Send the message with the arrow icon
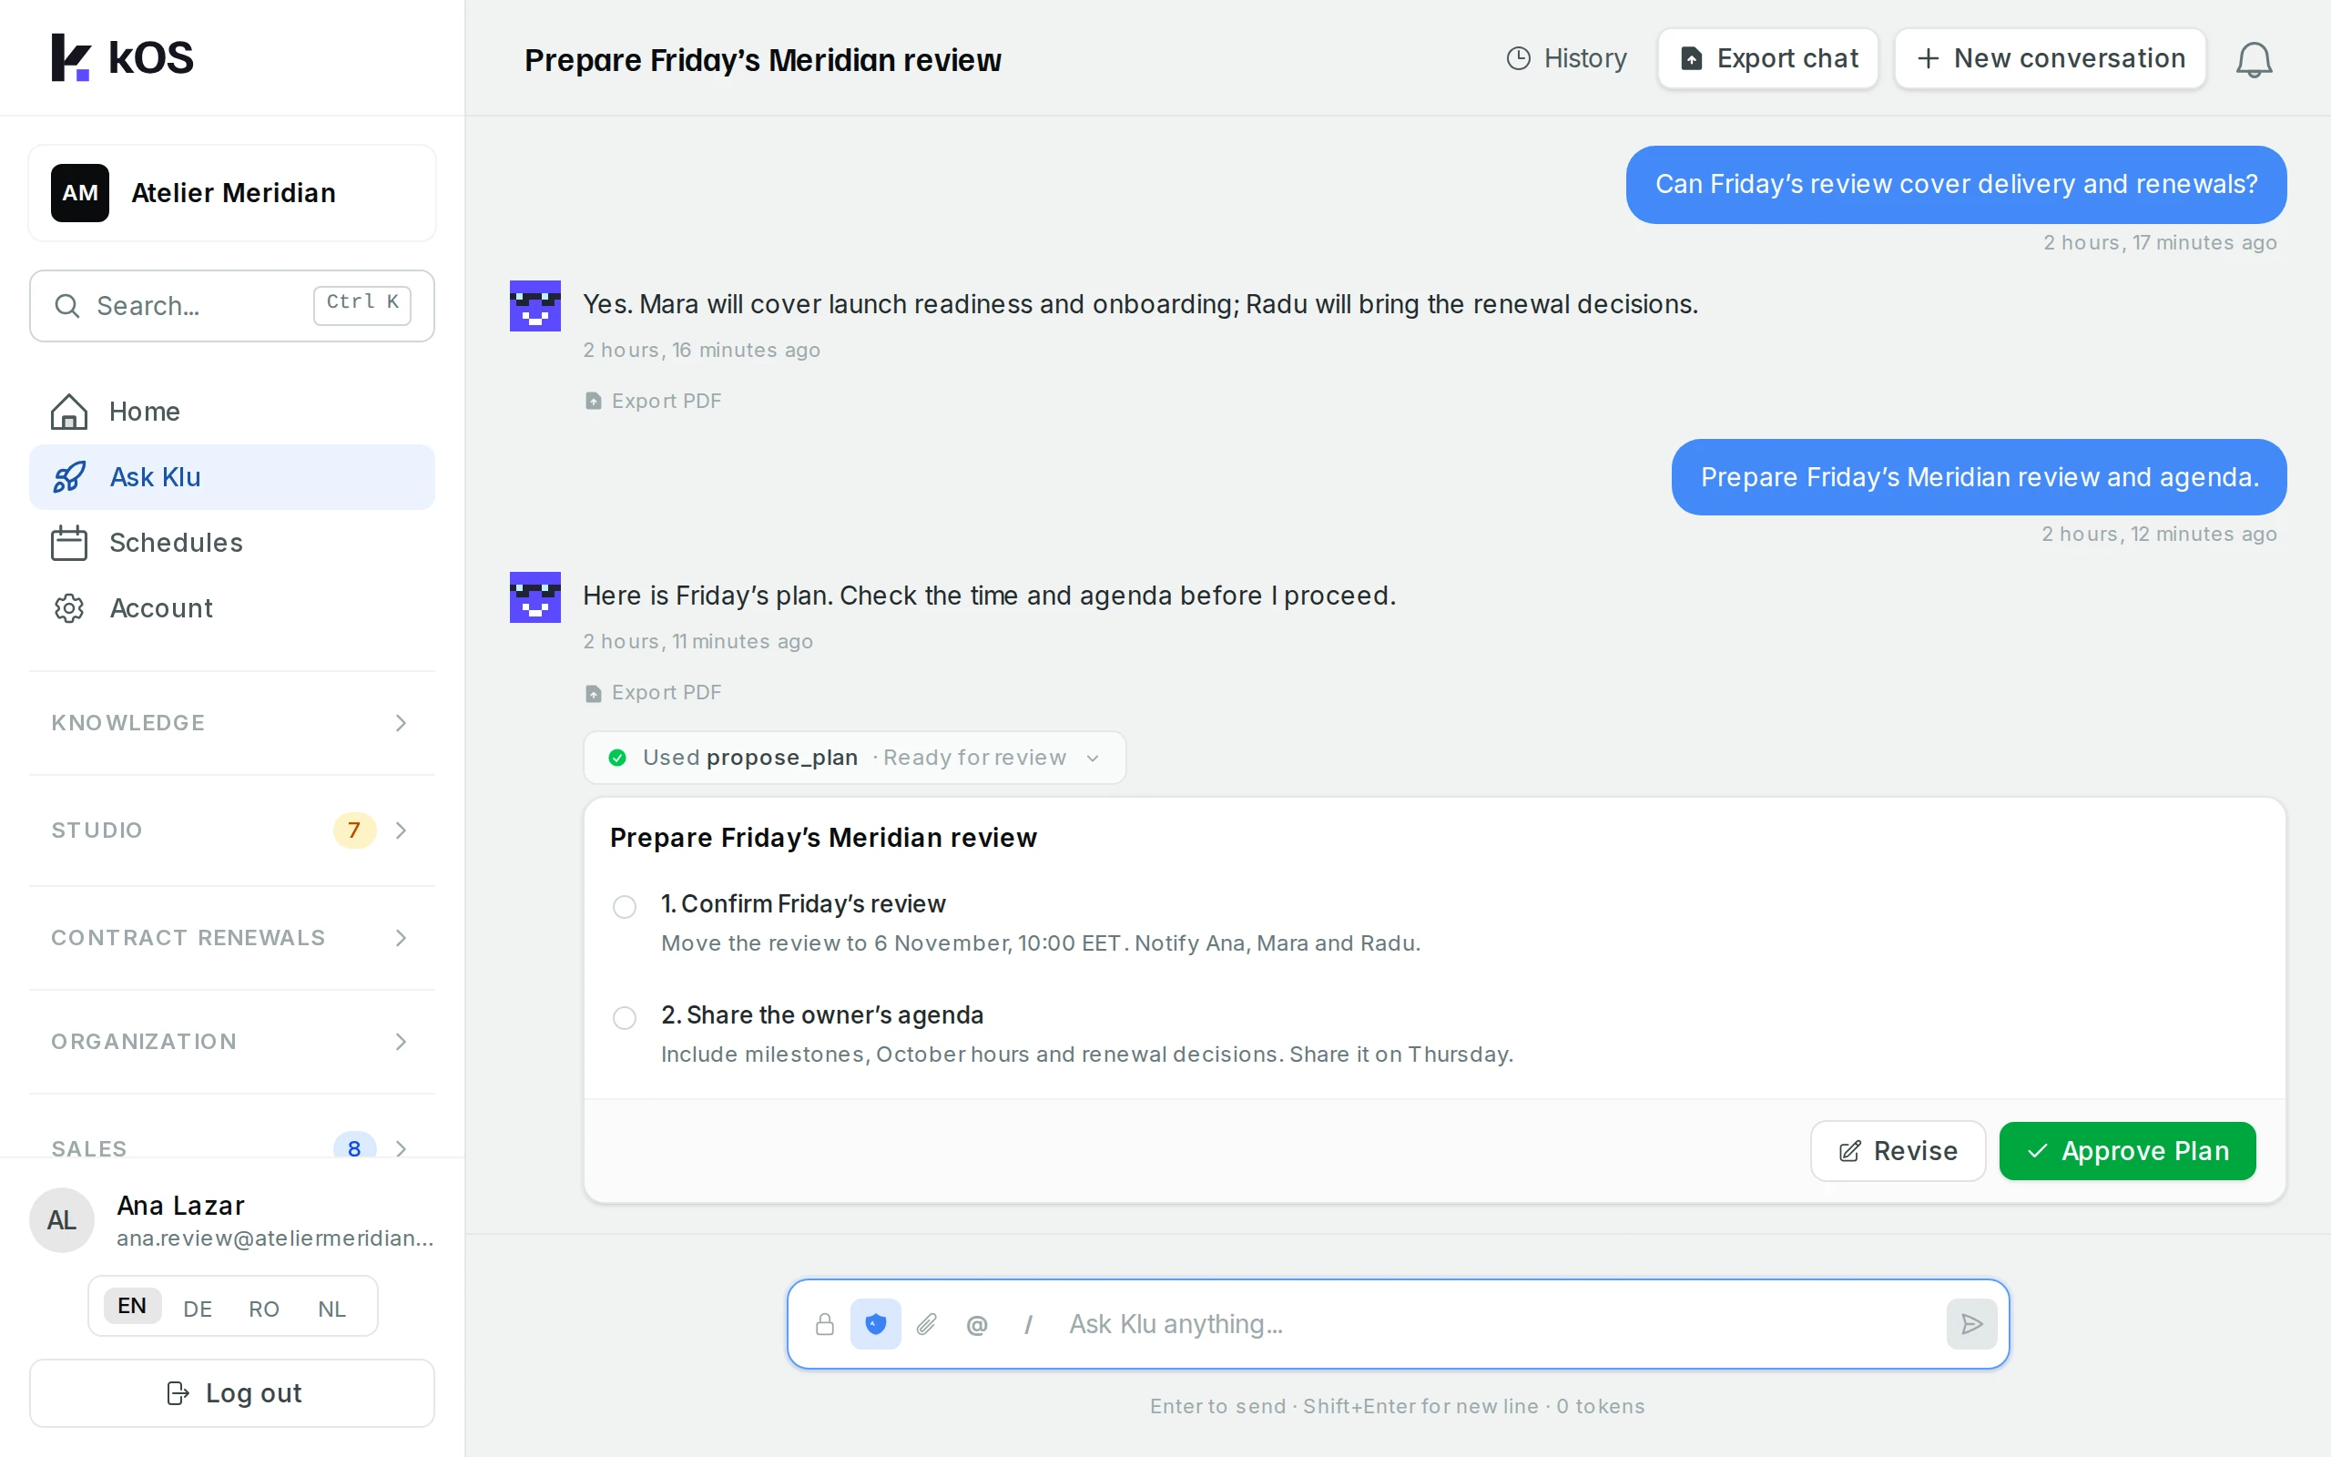This screenshot has height=1457, width=2331. (x=1970, y=1324)
